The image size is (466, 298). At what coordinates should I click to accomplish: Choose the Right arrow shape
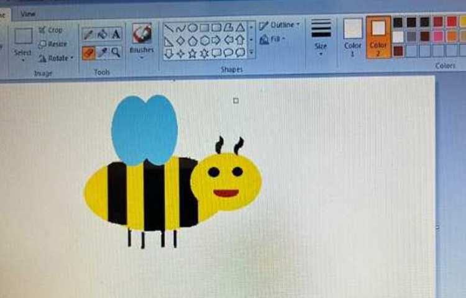pyautogui.click(x=216, y=40)
